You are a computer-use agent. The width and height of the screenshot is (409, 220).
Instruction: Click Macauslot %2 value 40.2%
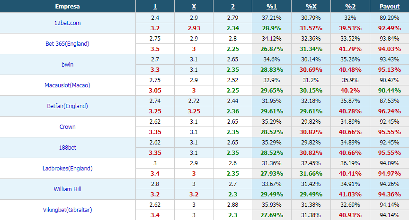350,91
